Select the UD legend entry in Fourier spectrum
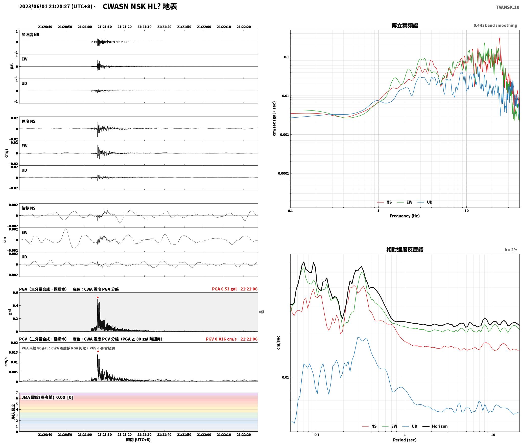This screenshot has width=522, height=445. point(425,202)
